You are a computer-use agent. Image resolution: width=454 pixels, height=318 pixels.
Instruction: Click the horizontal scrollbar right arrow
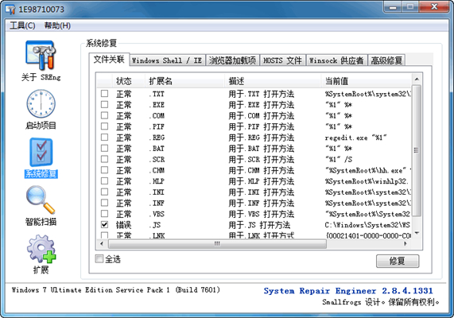[405, 244]
